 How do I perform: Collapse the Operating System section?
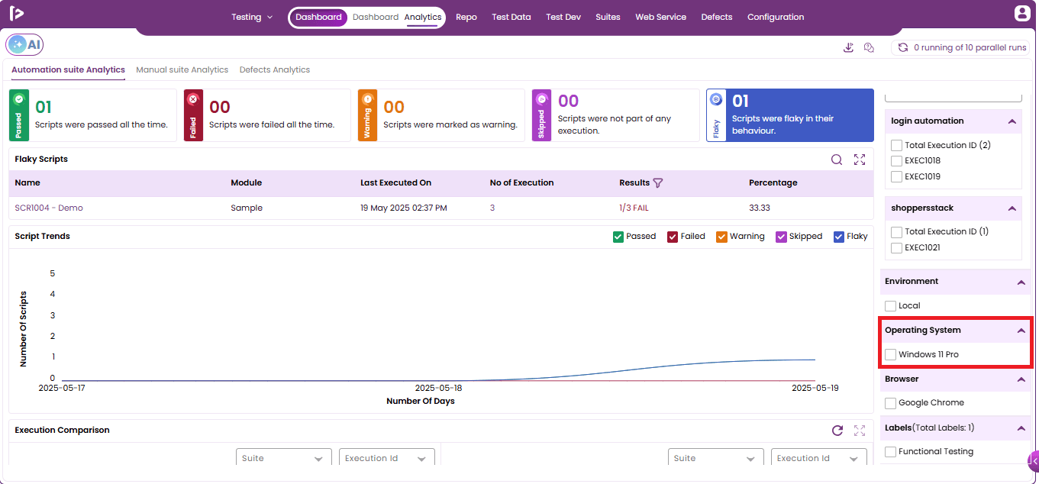[x=1021, y=331]
